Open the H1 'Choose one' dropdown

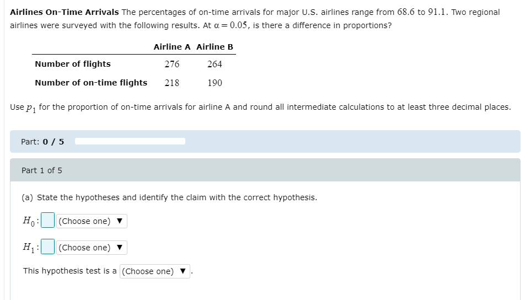(92, 248)
